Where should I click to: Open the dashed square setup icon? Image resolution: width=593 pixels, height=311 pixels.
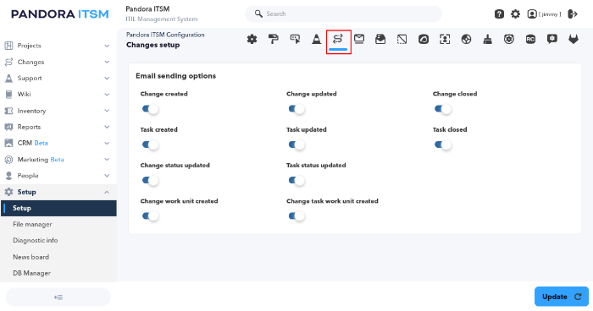click(x=402, y=39)
